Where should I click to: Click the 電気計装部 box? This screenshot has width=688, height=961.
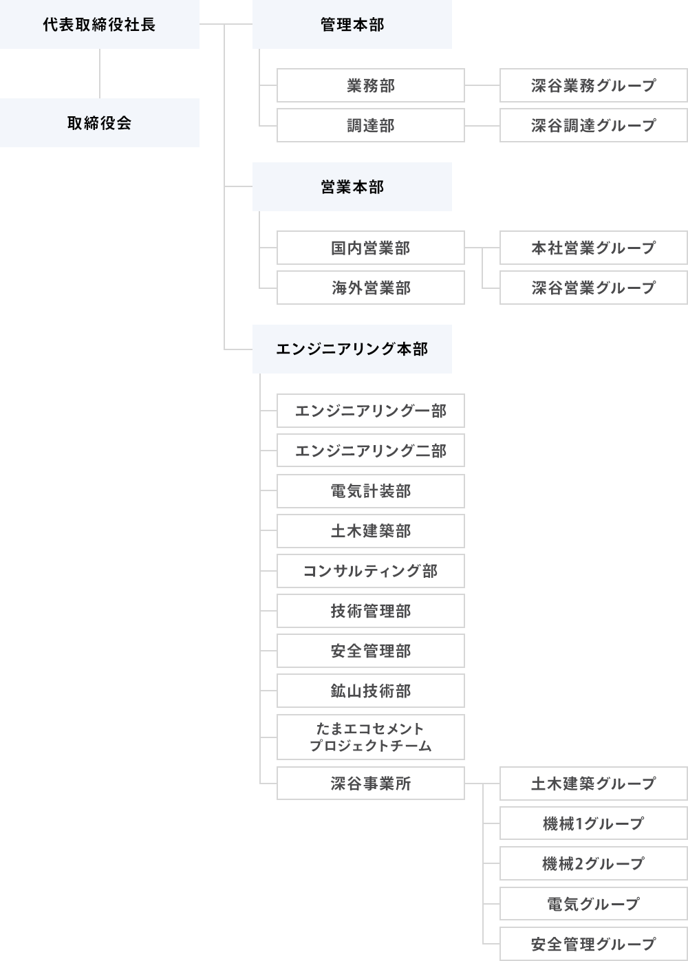point(370,491)
